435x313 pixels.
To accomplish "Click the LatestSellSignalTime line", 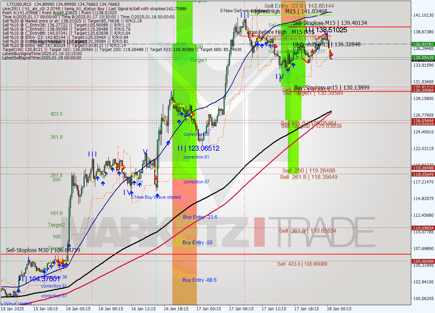I will [41, 57].
